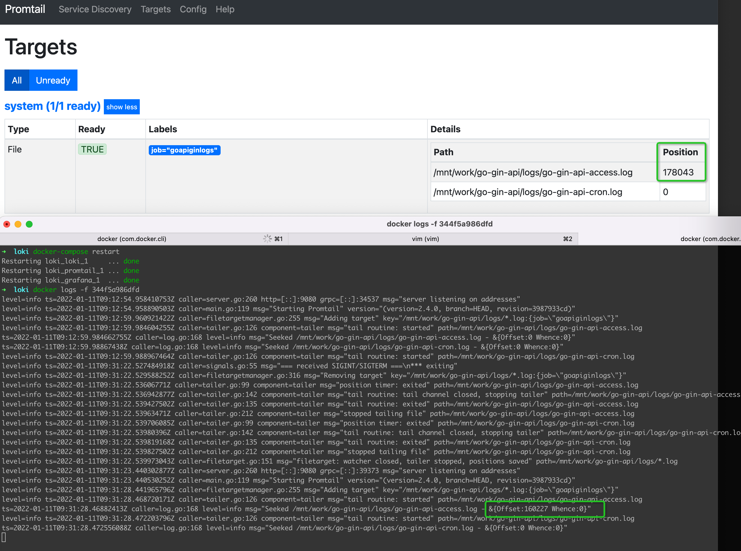Select the go-gin-api-access.log path cell
The image size is (741, 551).
545,172
